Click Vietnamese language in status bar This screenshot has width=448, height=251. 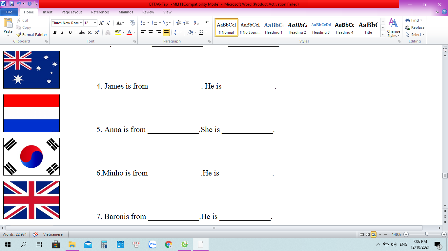pos(53,234)
